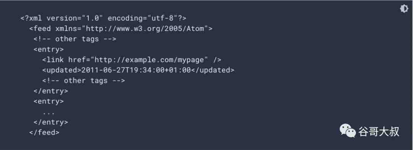The height and width of the screenshot is (150, 413).
Task: Place cursor on the xml version declaration line
Action: 104,18
